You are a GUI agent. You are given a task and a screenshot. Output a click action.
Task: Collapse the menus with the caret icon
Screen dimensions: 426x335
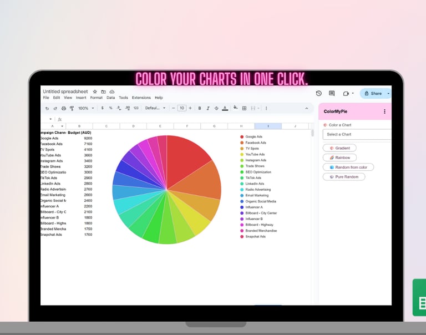(306, 108)
